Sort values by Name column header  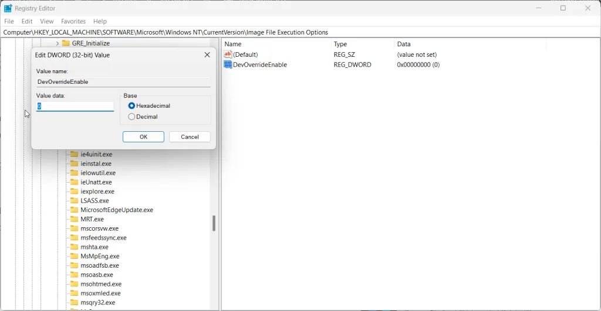[x=233, y=45]
